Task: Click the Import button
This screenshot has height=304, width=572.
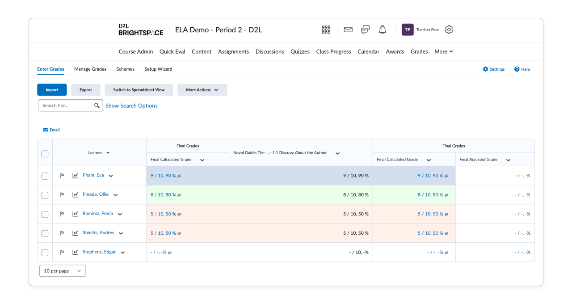Action: click(52, 89)
